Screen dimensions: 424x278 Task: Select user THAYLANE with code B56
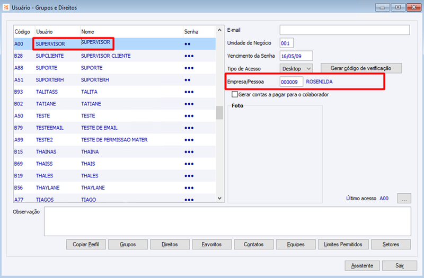(114, 187)
